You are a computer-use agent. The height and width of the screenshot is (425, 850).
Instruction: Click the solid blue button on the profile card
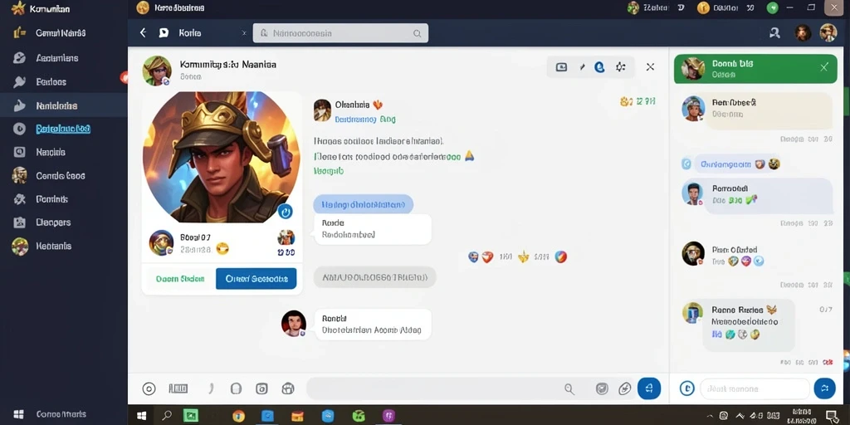click(x=256, y=279)
